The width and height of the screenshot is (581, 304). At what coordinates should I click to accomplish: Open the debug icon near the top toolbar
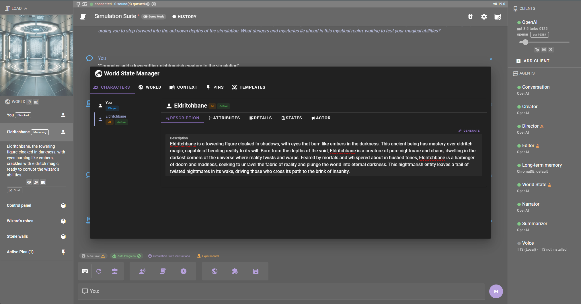(x=470, y=17)
